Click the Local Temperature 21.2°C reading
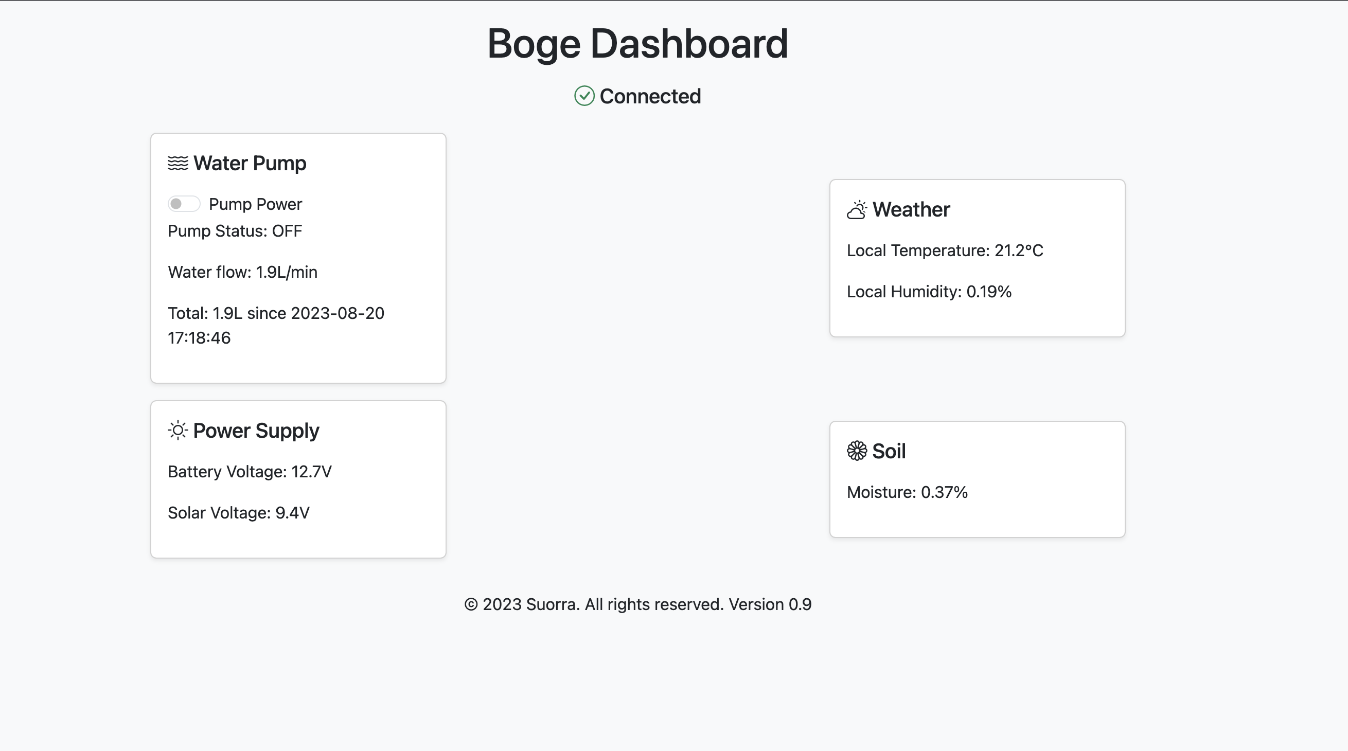Image resolution: width=1348 pixels, height=751 pixels. 945,251
